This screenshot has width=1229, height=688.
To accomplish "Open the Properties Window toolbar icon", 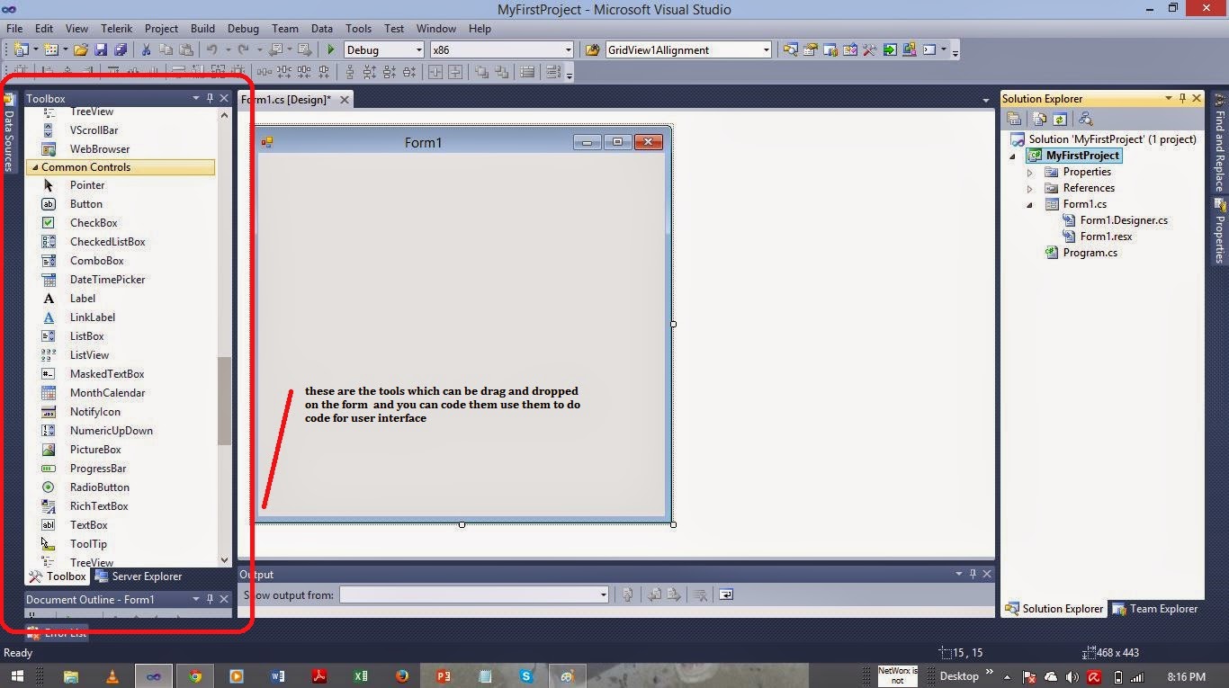I will point(810,50).
